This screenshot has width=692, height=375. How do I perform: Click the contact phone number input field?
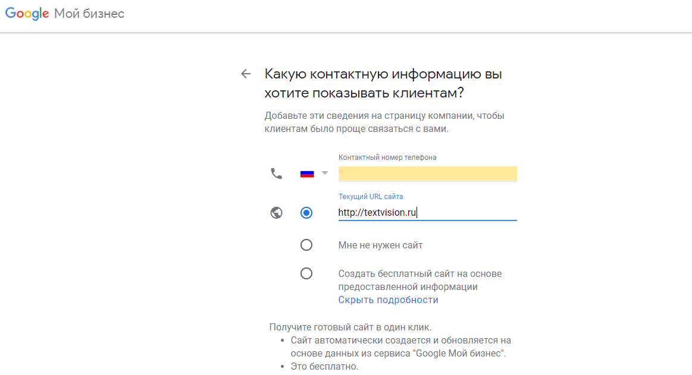pyautogui.click(x=427, y=174)
